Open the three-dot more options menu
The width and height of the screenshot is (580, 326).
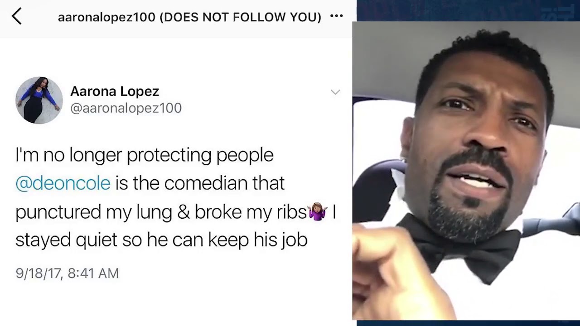336,16
